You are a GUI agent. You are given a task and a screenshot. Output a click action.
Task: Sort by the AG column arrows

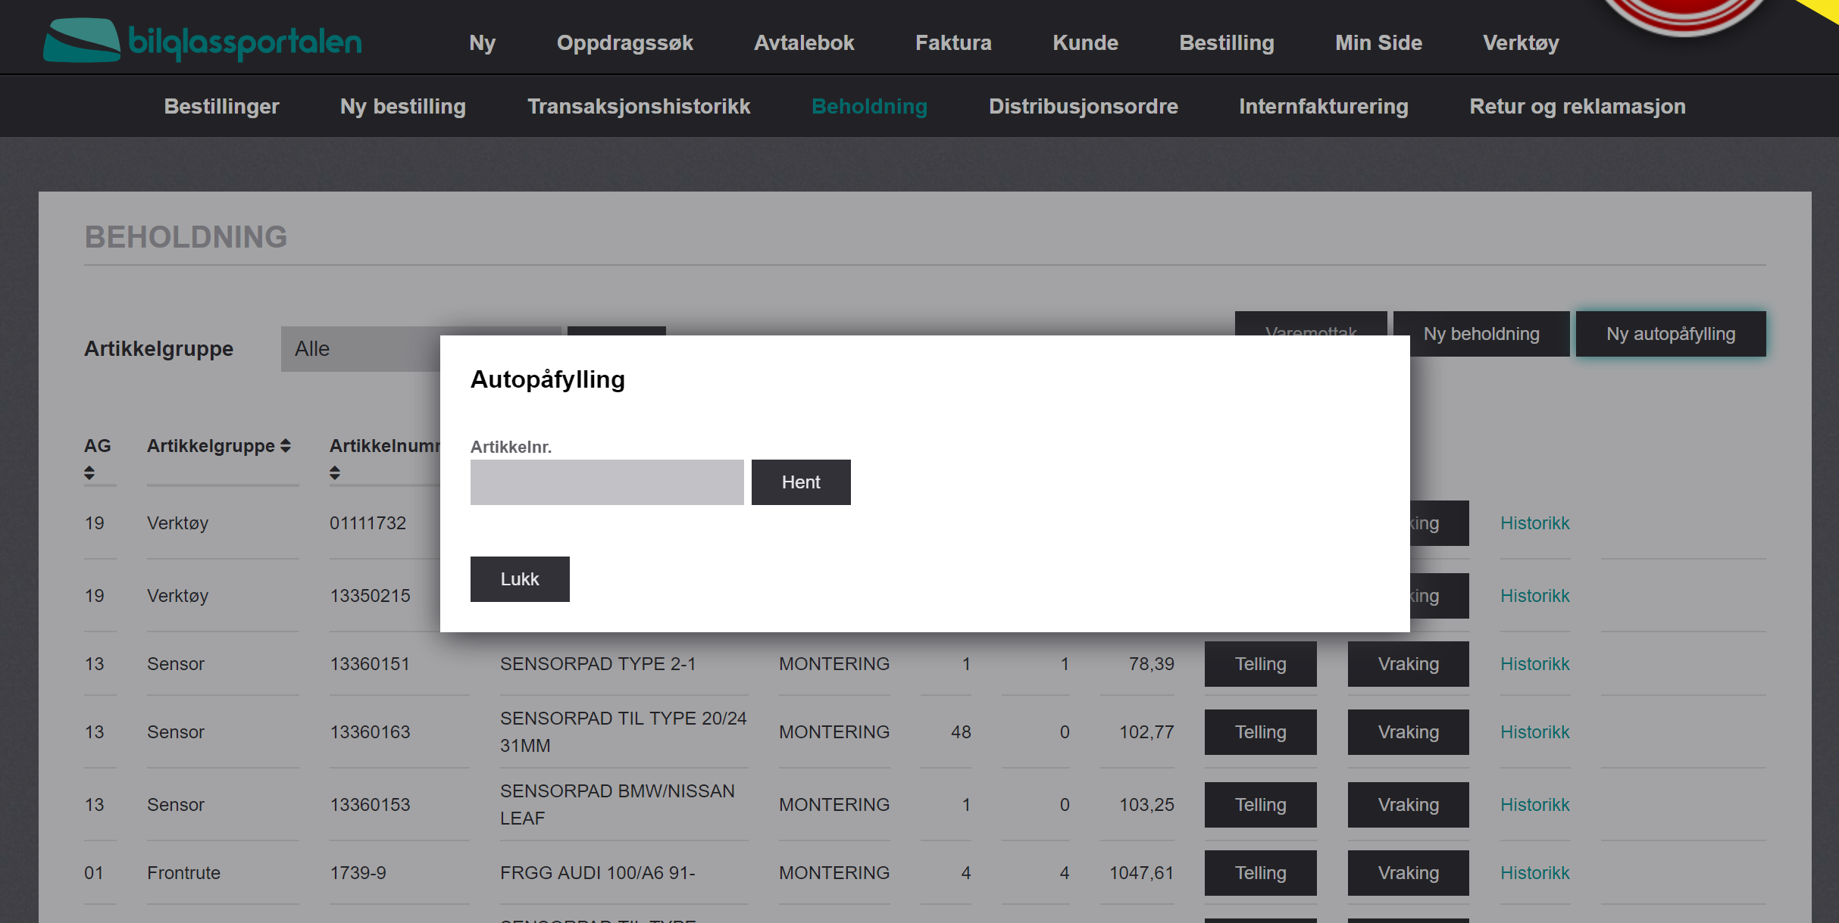89,473
